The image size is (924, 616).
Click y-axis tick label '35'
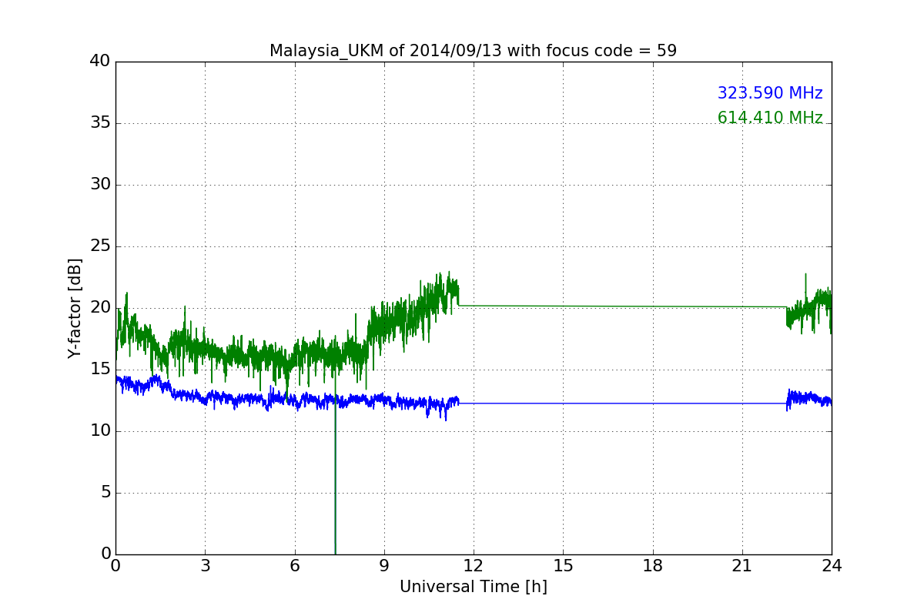(x=100, y=123)
